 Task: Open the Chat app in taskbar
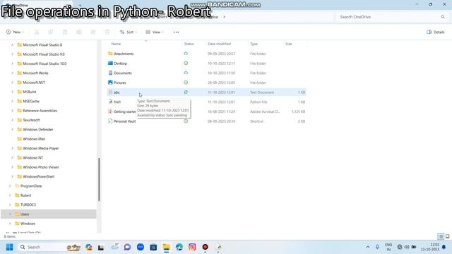[x=127, y=247]
